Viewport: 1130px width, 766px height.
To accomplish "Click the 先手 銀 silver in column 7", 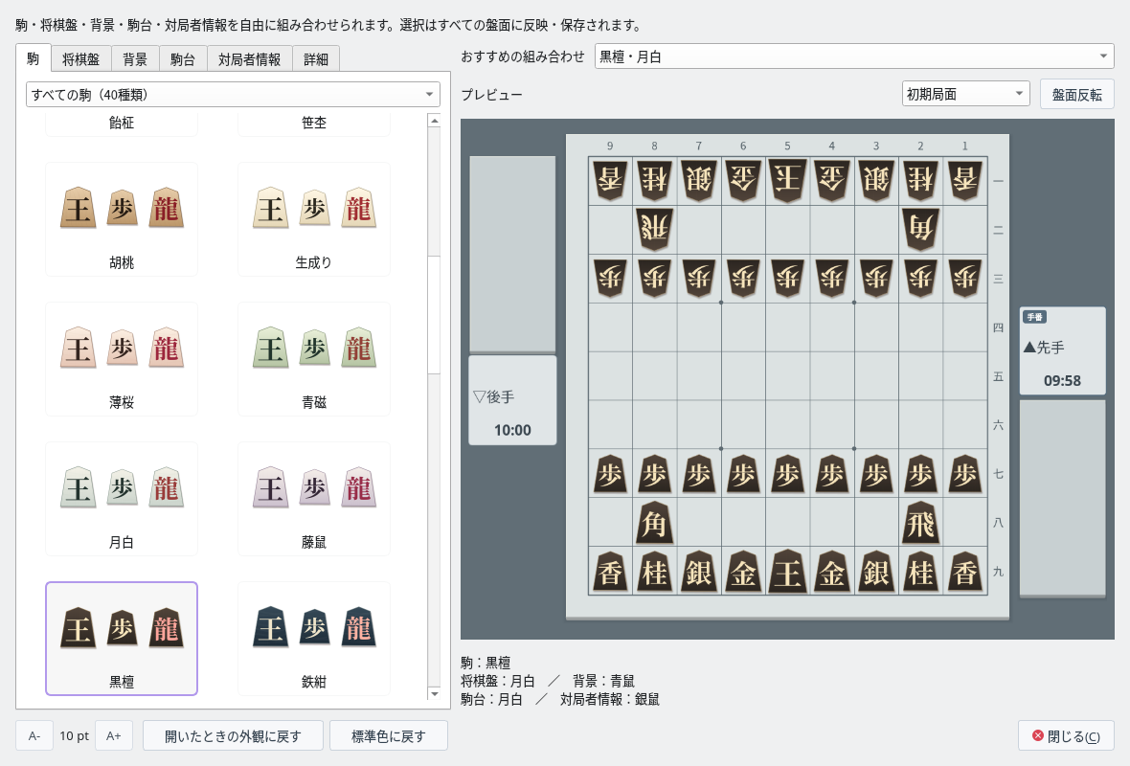I will coord(698,573).
